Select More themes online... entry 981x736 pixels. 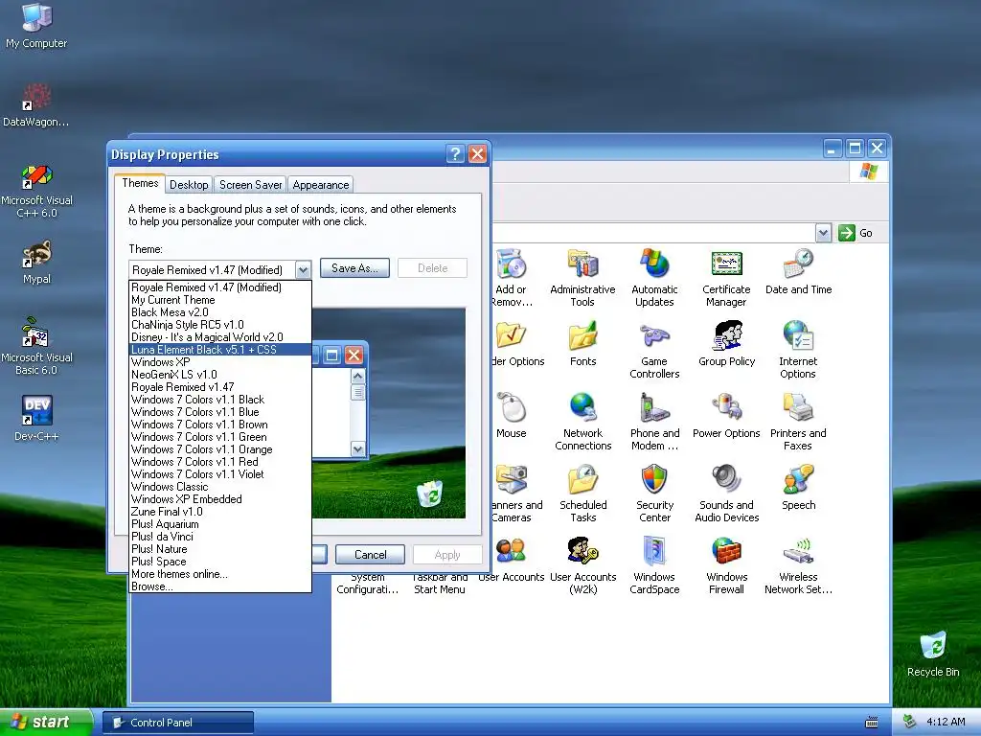[220, 574]
